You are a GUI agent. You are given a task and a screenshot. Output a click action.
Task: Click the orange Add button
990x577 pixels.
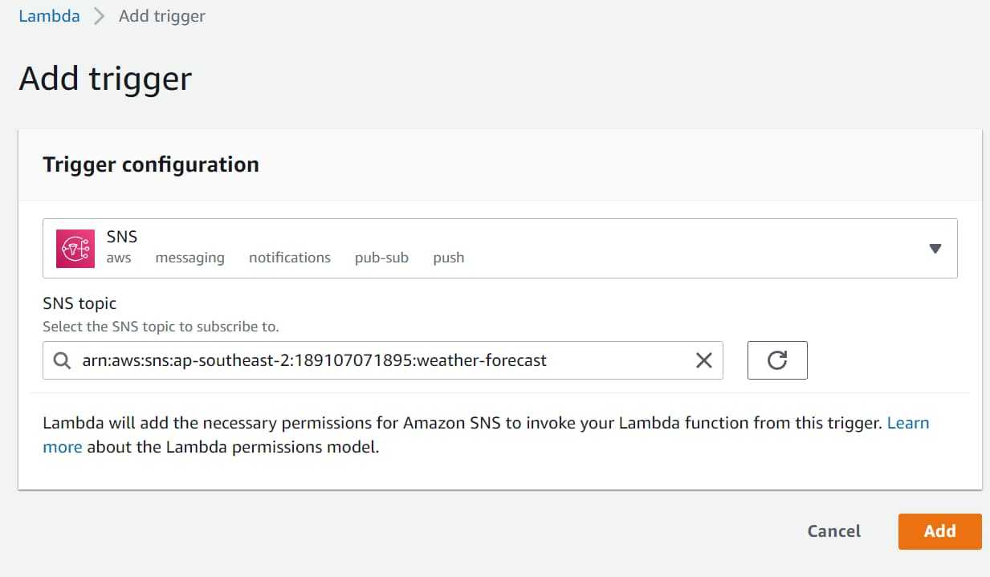[939, 531]
